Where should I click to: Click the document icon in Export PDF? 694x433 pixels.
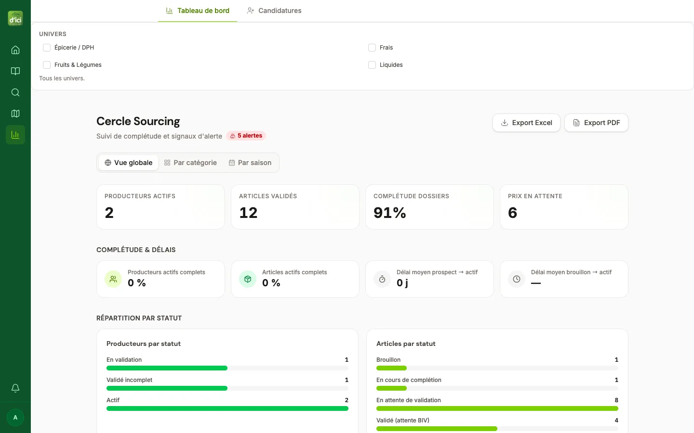click(576, 123)
